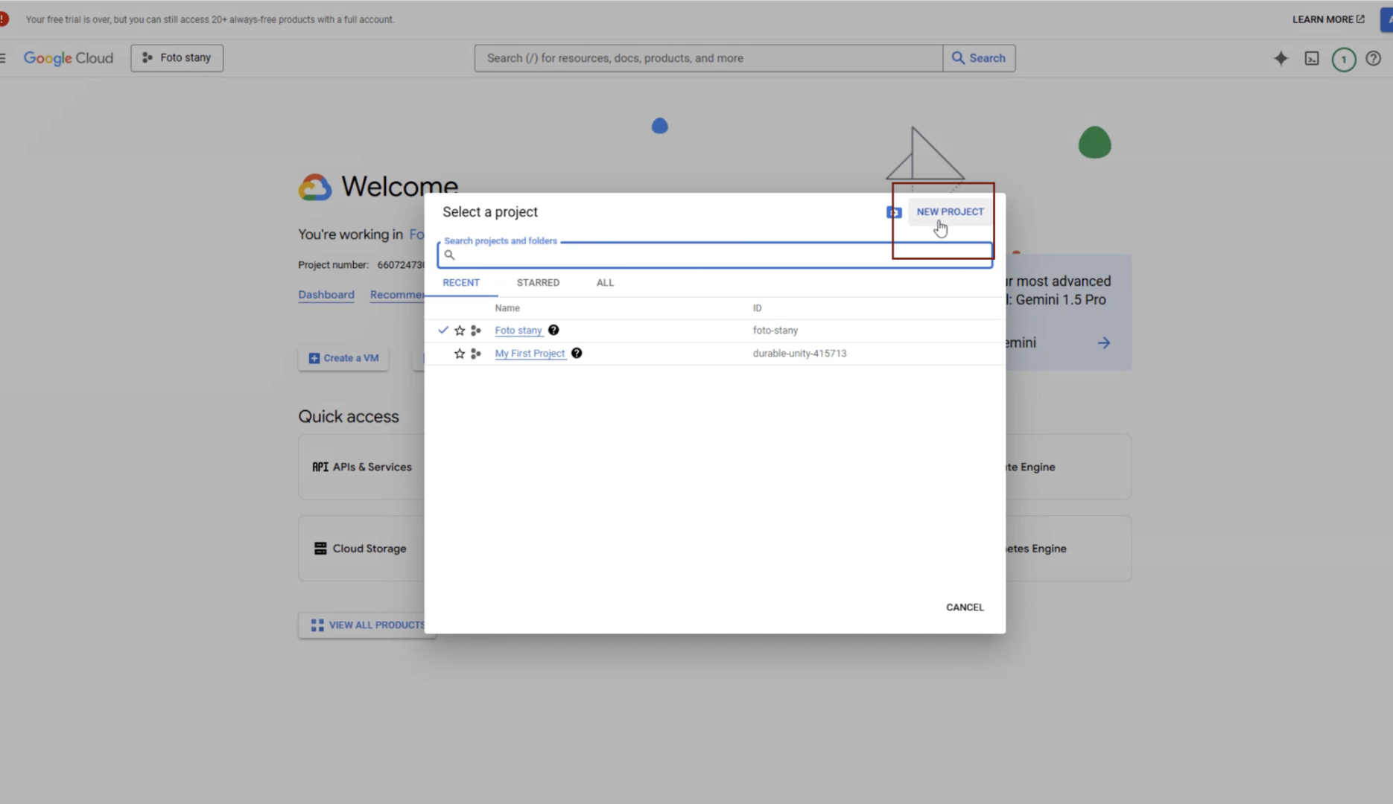Click the checkmark beside Foto stany
Image resolution: width=1393 pixels, height=804 pixels.
443,330
